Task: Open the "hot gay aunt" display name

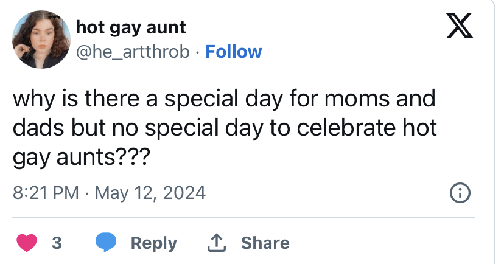Action: [x=131, y=28]
